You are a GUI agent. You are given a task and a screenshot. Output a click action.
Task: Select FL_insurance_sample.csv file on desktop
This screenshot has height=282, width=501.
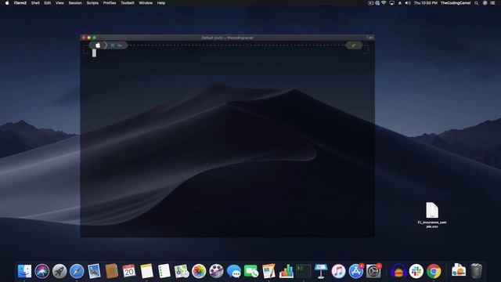coord(432,215)
